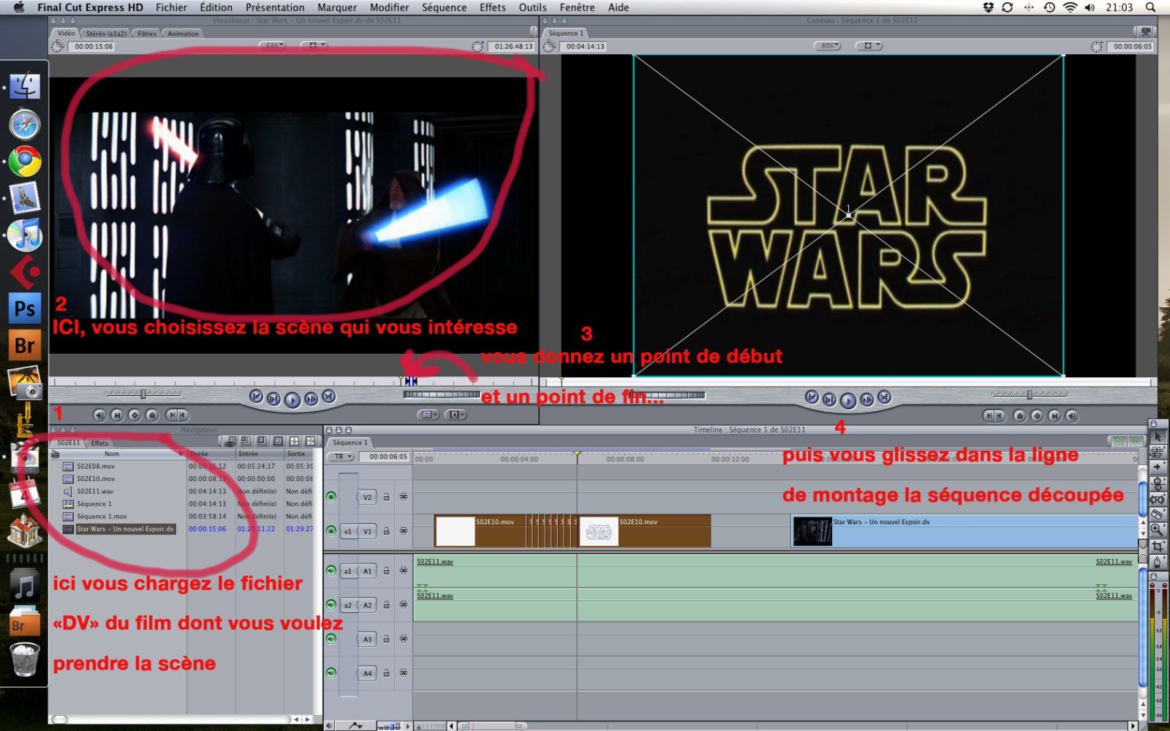Switch to Effets tab in Browser
The height and width of the screenshot is (731, 1170).
[x=99, y=443]
